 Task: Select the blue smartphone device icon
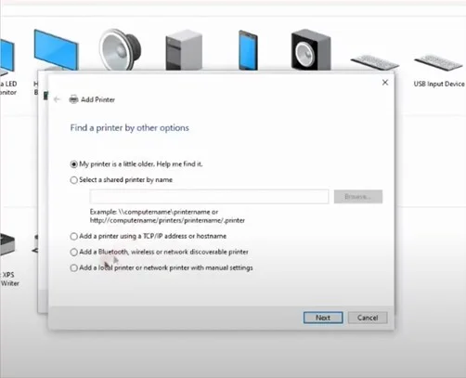click(x=248, y=50)
